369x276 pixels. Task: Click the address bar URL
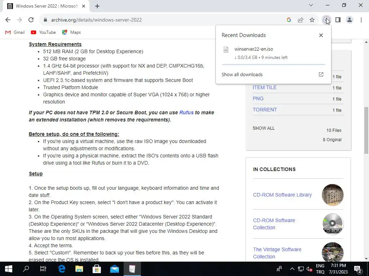(97, 20)
